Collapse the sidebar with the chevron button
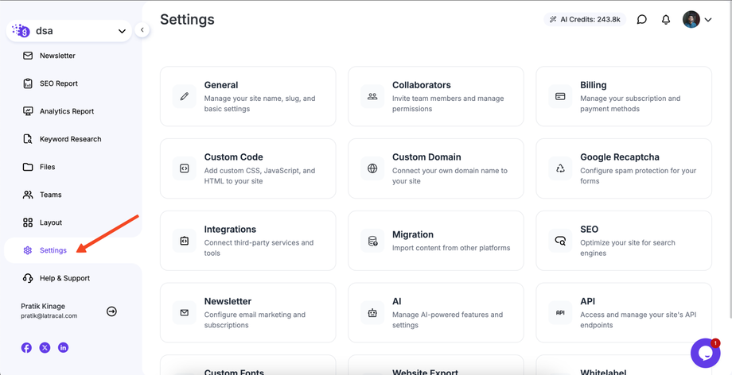Viewport: 732px width, 375px height. (x=142, y=30)
